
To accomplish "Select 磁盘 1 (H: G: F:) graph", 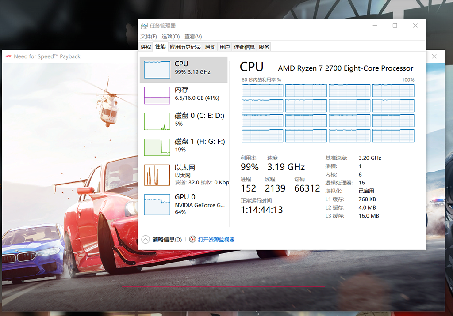I will click(x=157, y=147).
